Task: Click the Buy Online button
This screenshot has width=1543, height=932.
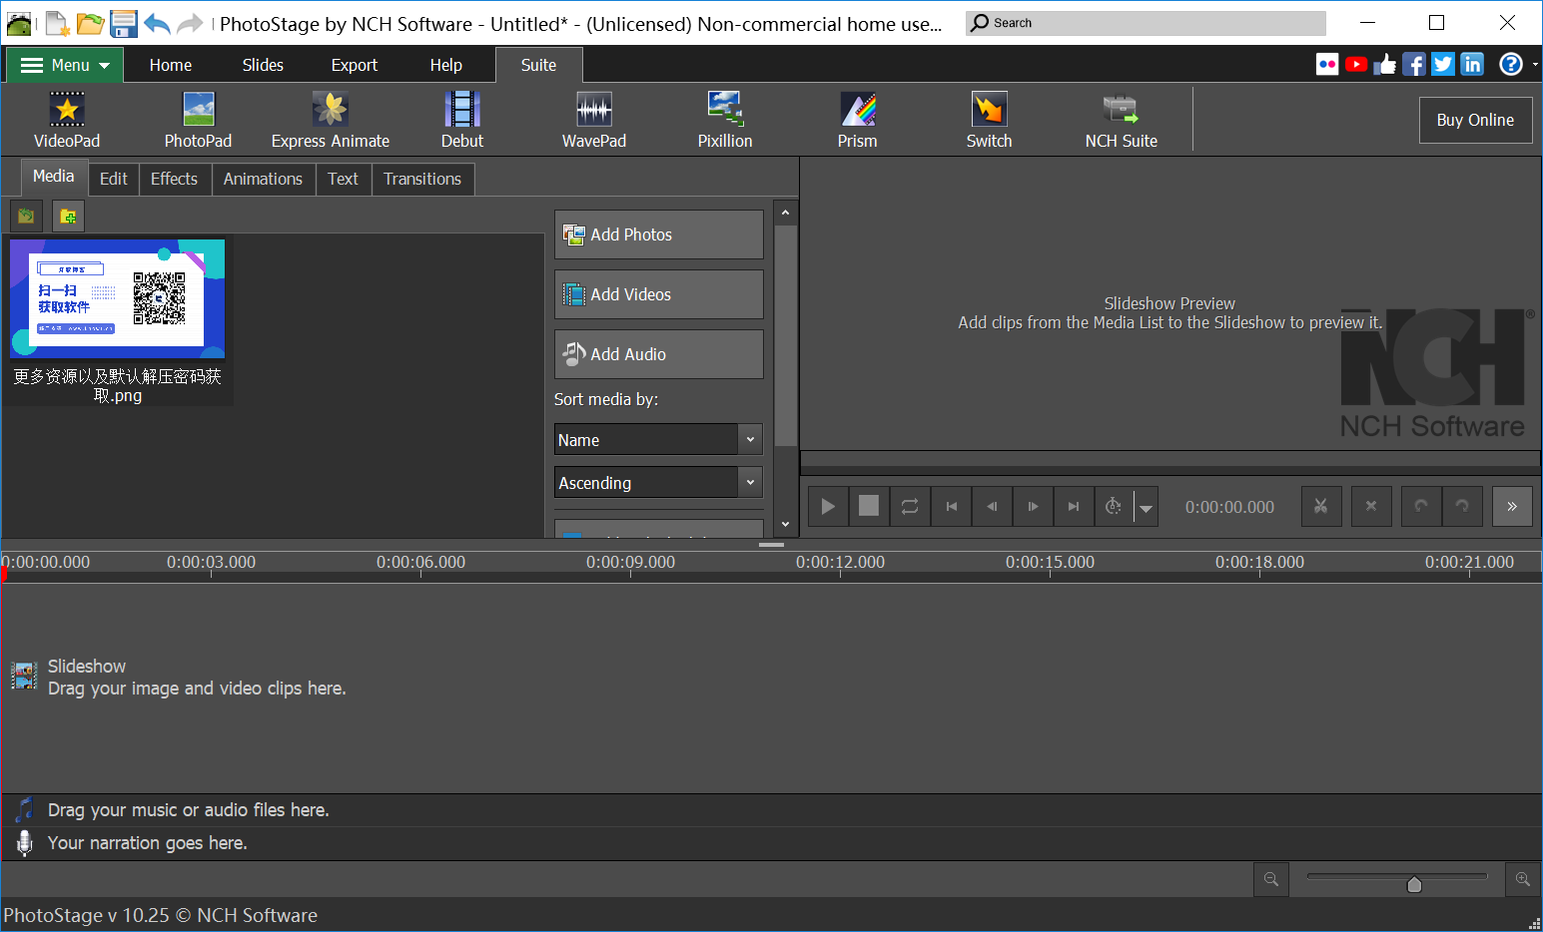Action: pyautogui.click(x=1476, y=120)
